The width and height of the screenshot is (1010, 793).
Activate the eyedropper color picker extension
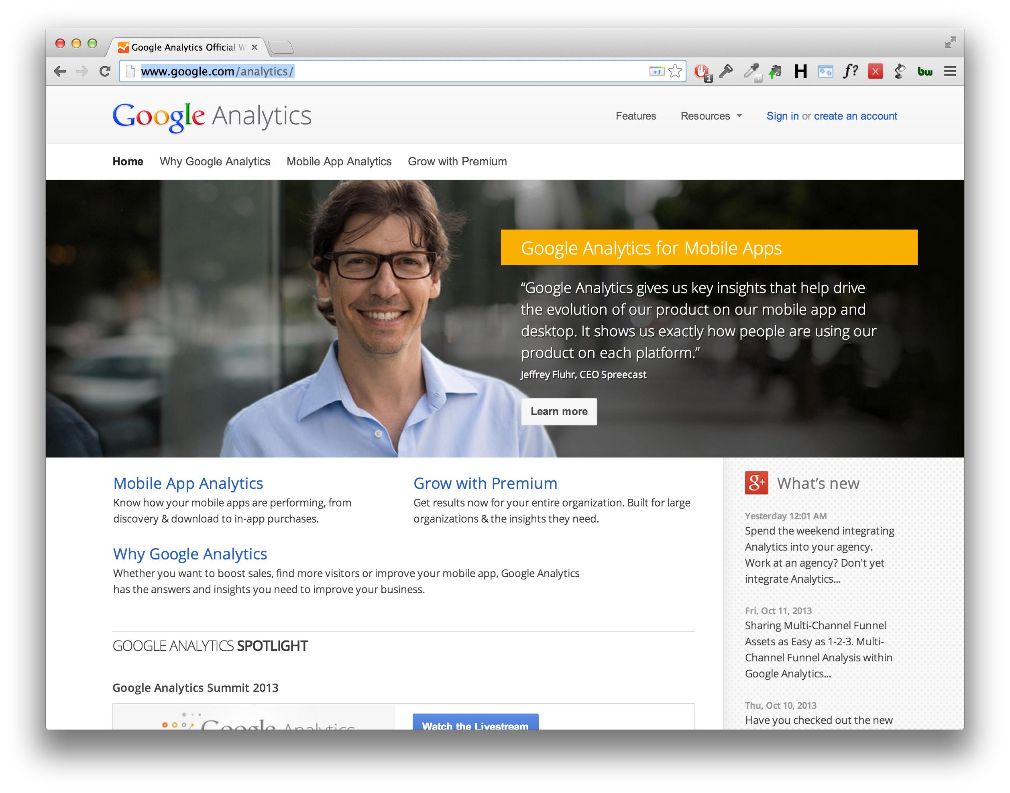click(751, 71)
